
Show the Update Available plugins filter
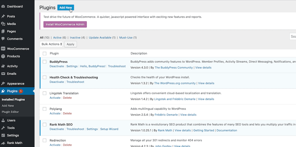101,38
